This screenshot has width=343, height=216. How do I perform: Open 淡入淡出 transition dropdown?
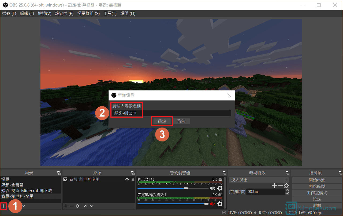click(259, 180)
